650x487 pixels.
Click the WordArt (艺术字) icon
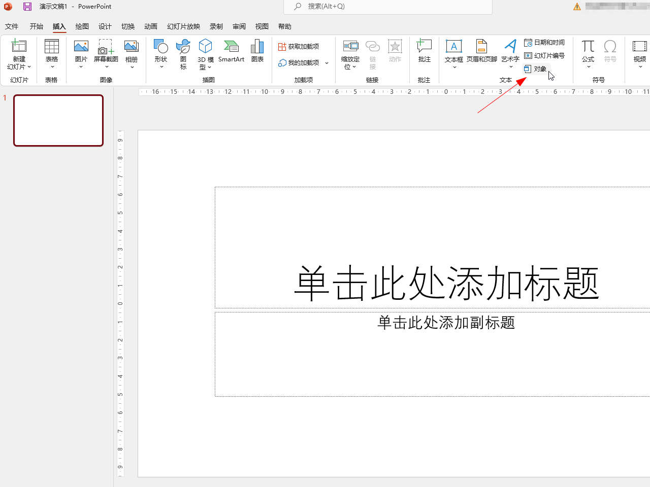[510, 47]
